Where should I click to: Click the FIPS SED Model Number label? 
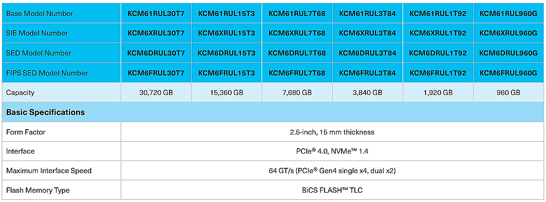pyautogui.click(x=47, y=73)
